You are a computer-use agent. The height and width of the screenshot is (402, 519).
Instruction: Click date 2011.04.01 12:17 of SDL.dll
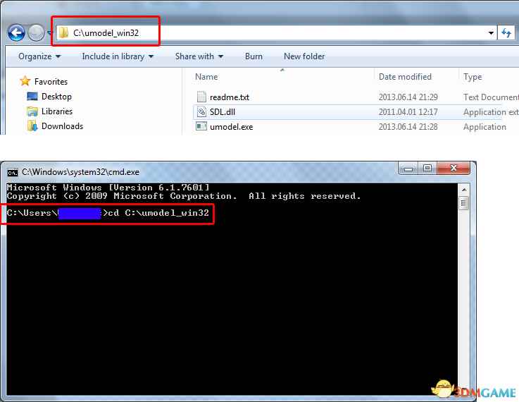tap(408, 112)
